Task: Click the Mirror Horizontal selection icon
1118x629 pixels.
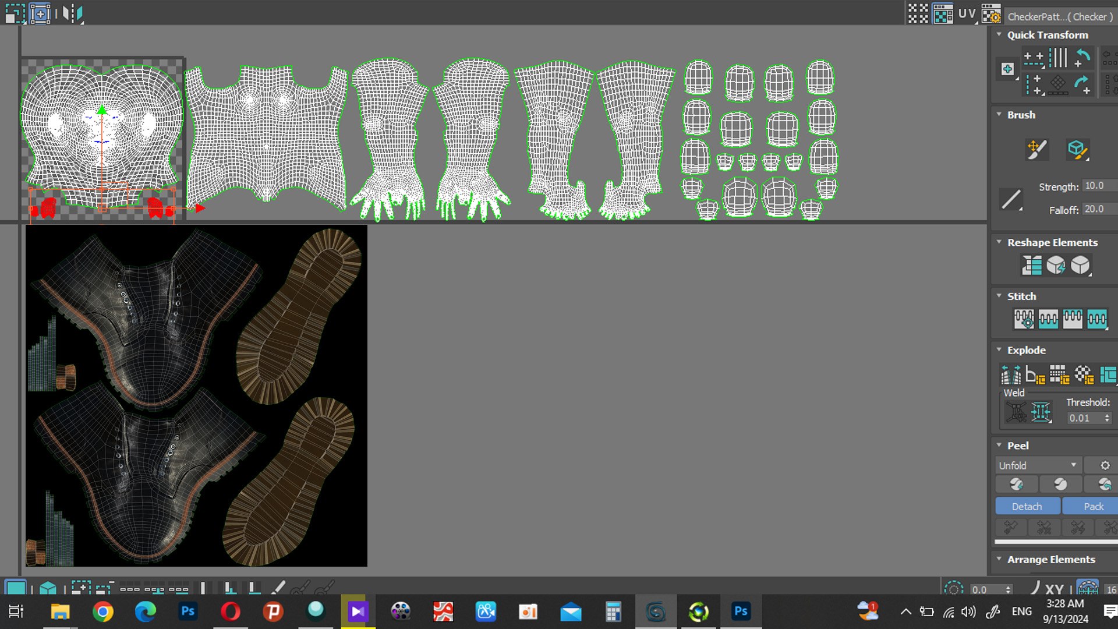Action: (x=73, y=13)
